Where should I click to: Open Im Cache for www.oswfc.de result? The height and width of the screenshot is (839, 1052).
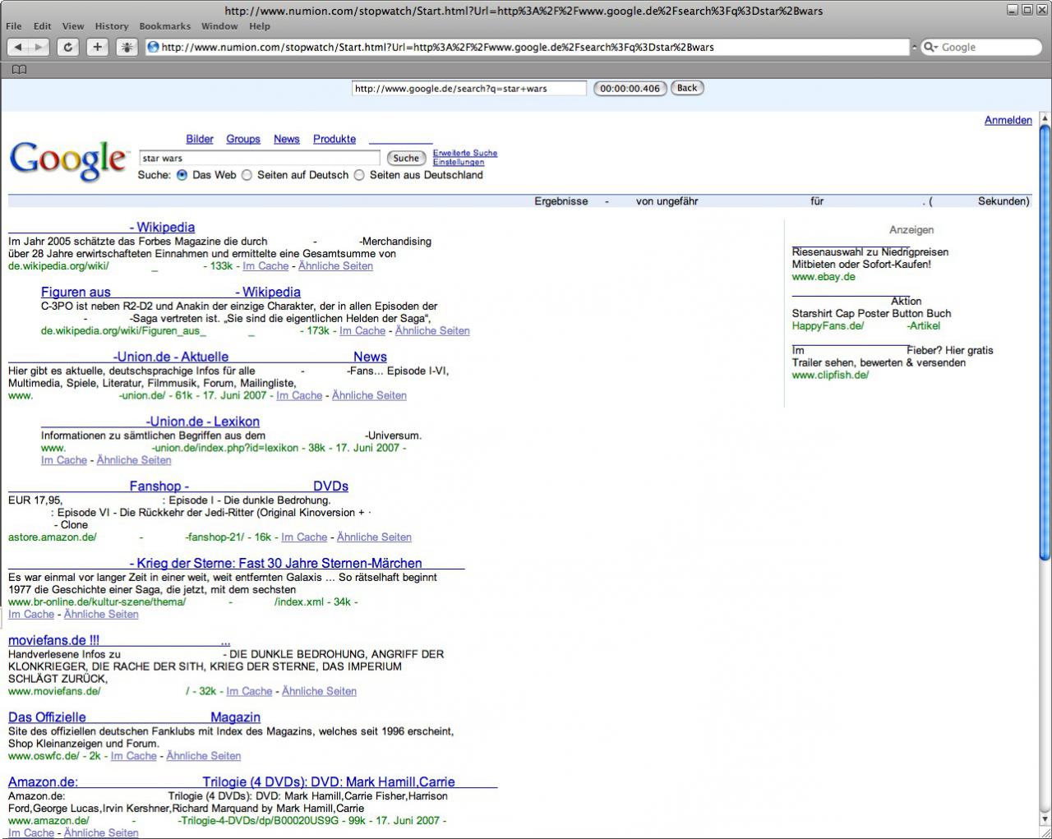click(134, 756)
